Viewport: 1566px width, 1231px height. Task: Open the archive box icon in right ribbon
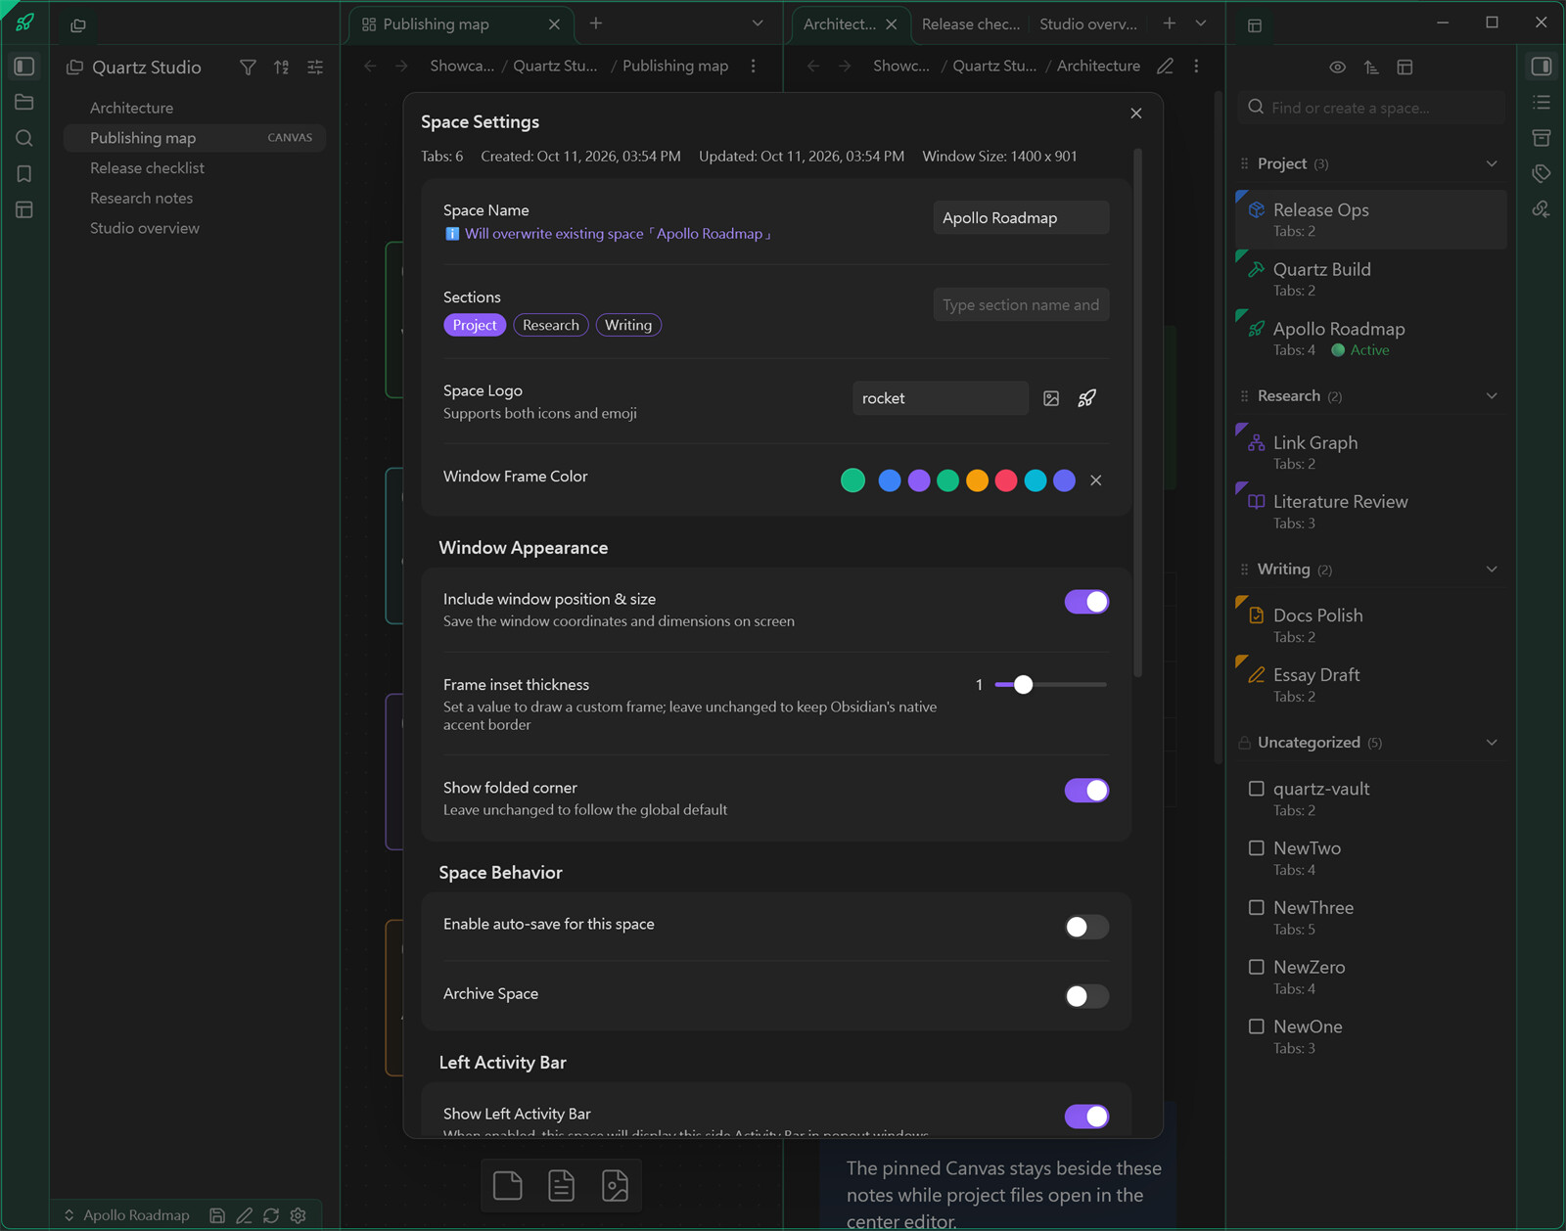(x=1542, y=138)
